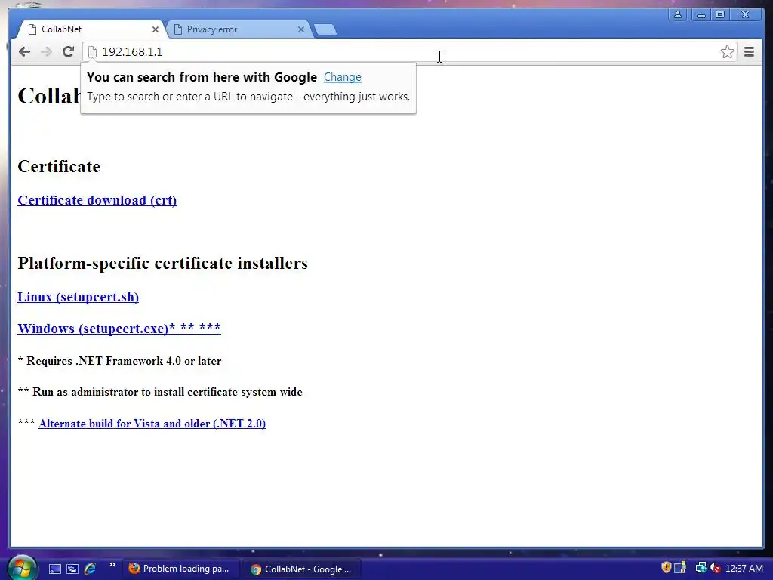
Task: Reload the current page
Action: coord(68,52)
